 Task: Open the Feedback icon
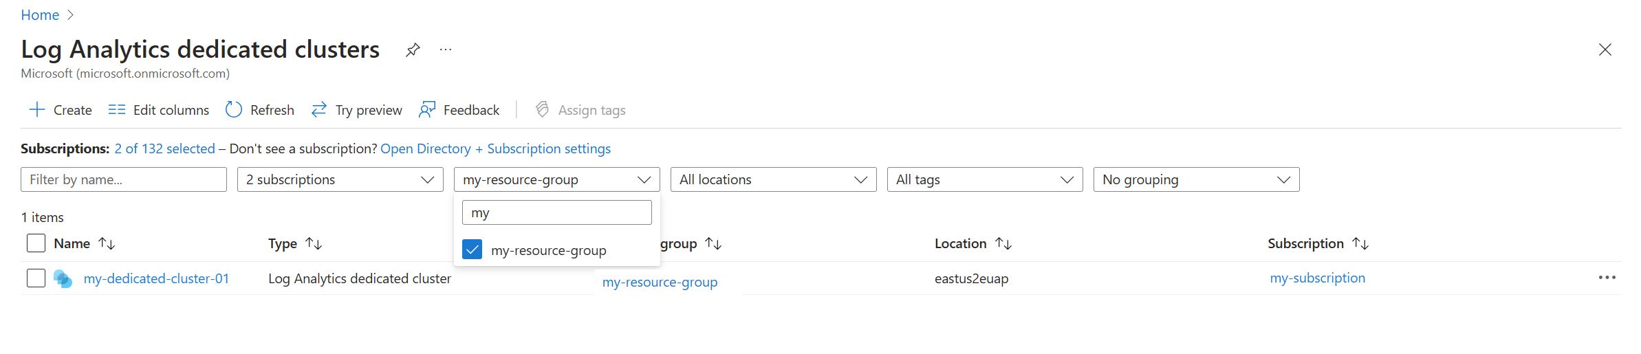427,110
